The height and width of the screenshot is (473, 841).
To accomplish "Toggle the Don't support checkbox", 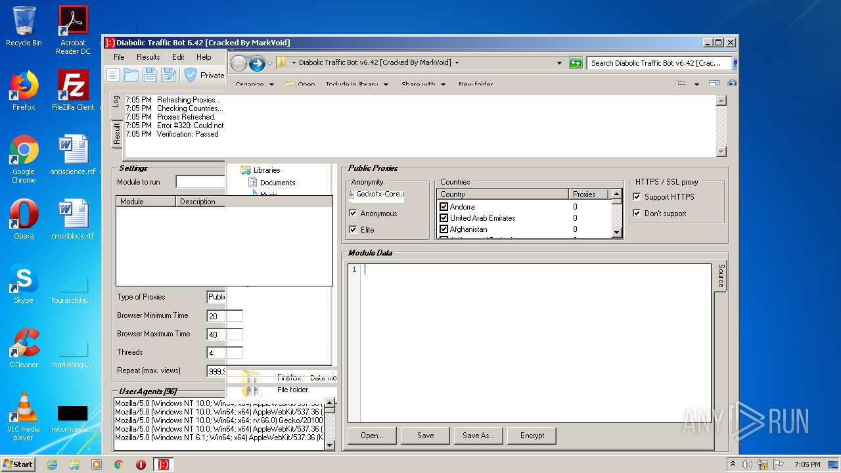I will [x=637, y=213].
